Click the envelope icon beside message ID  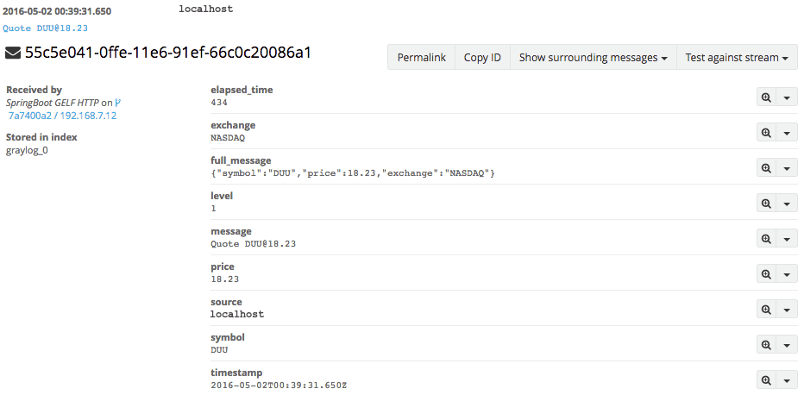(13, 53)
